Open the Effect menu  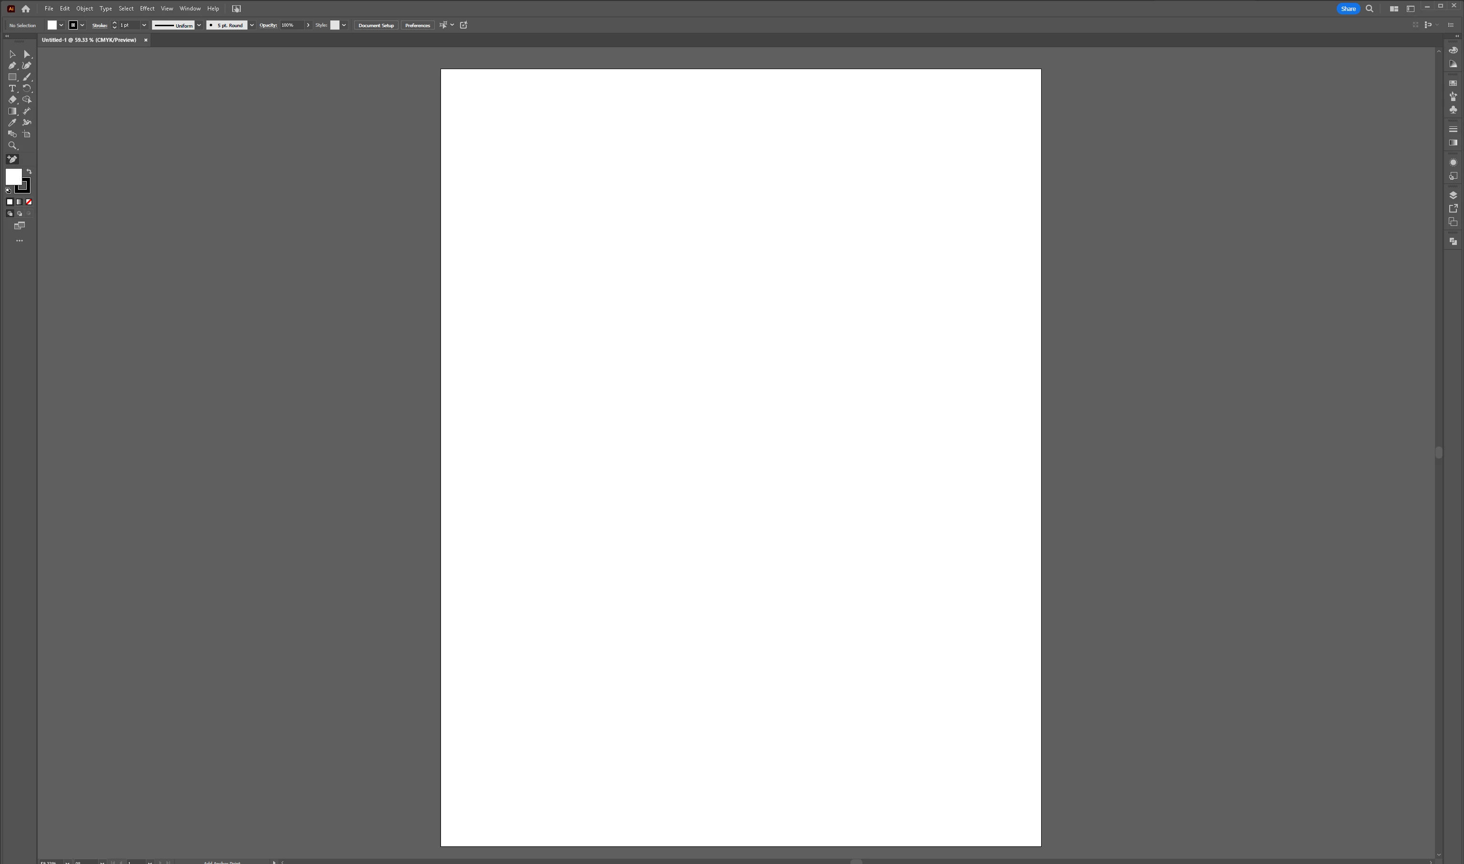pyautogui.click(x=147, y=9)
